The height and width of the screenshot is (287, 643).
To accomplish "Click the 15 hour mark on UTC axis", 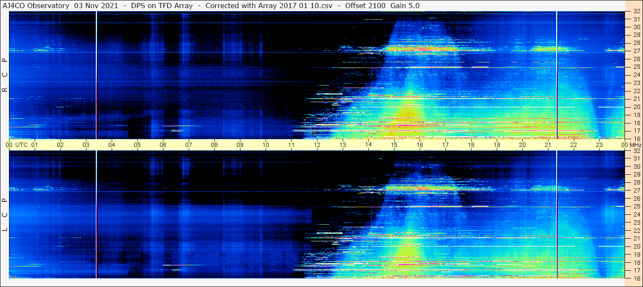I will 394,145.
